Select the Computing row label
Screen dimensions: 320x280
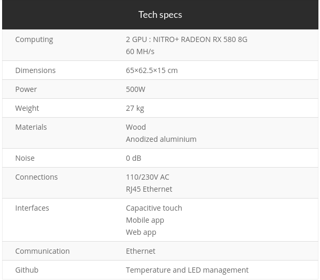tap(34, 39)
